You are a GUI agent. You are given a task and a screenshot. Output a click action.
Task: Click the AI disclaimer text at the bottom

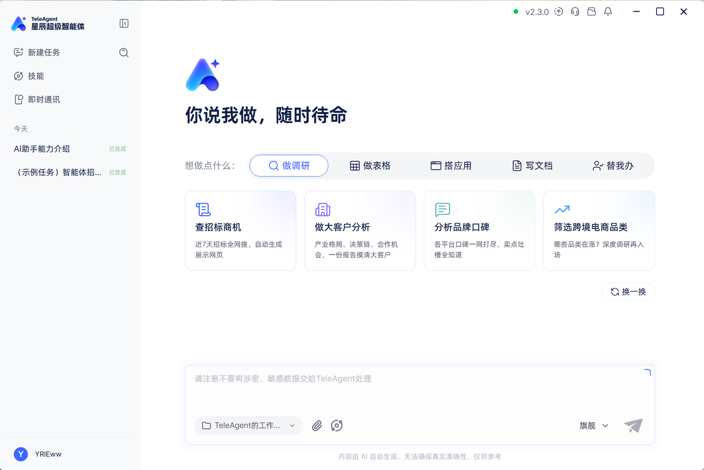tap(420, 456)
